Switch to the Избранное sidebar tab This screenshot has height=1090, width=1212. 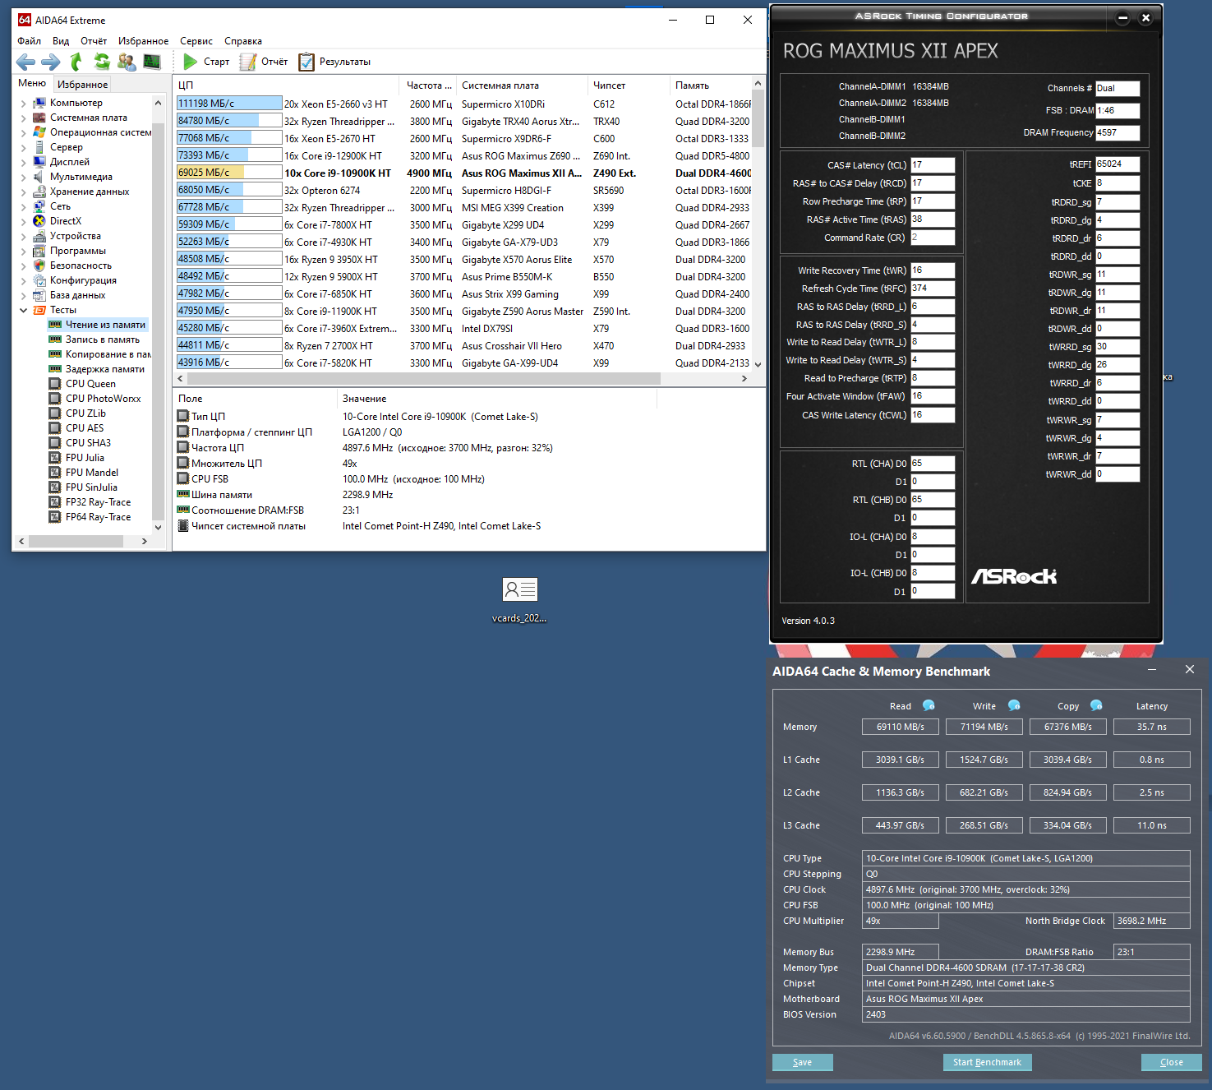point(82,84)
